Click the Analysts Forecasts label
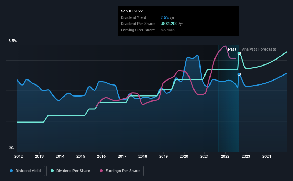293x181 pixels. coord(259,49)
